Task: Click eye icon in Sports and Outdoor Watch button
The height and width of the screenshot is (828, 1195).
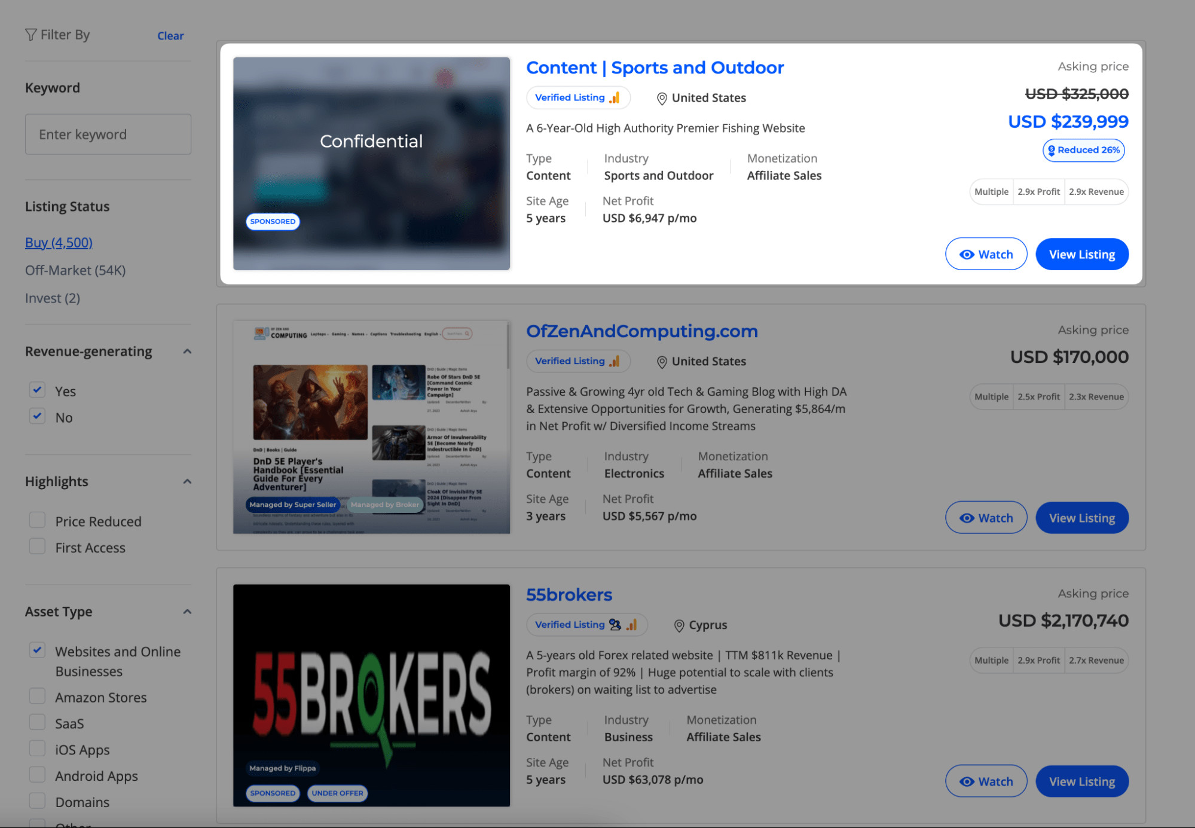Action: click(x=967, y=255)
